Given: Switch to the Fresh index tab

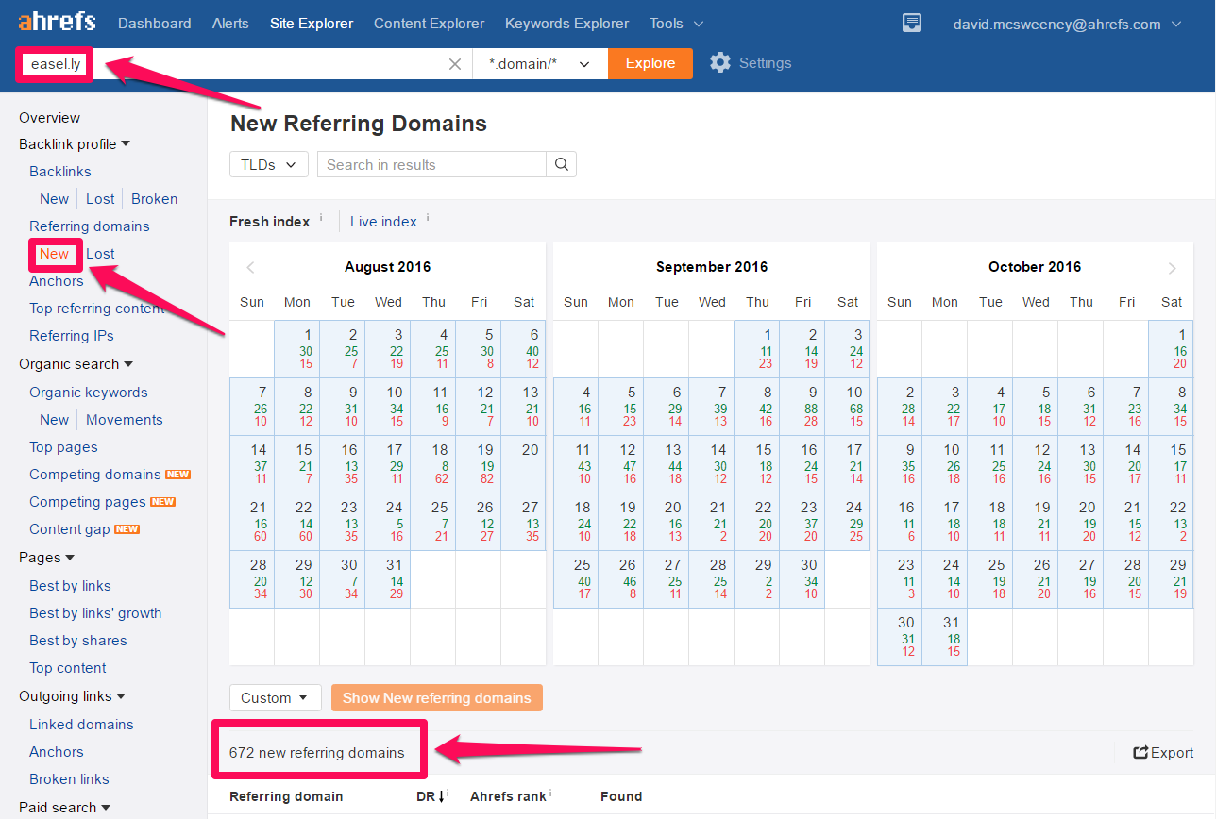Looking at the screenshot, I should 270,222.
